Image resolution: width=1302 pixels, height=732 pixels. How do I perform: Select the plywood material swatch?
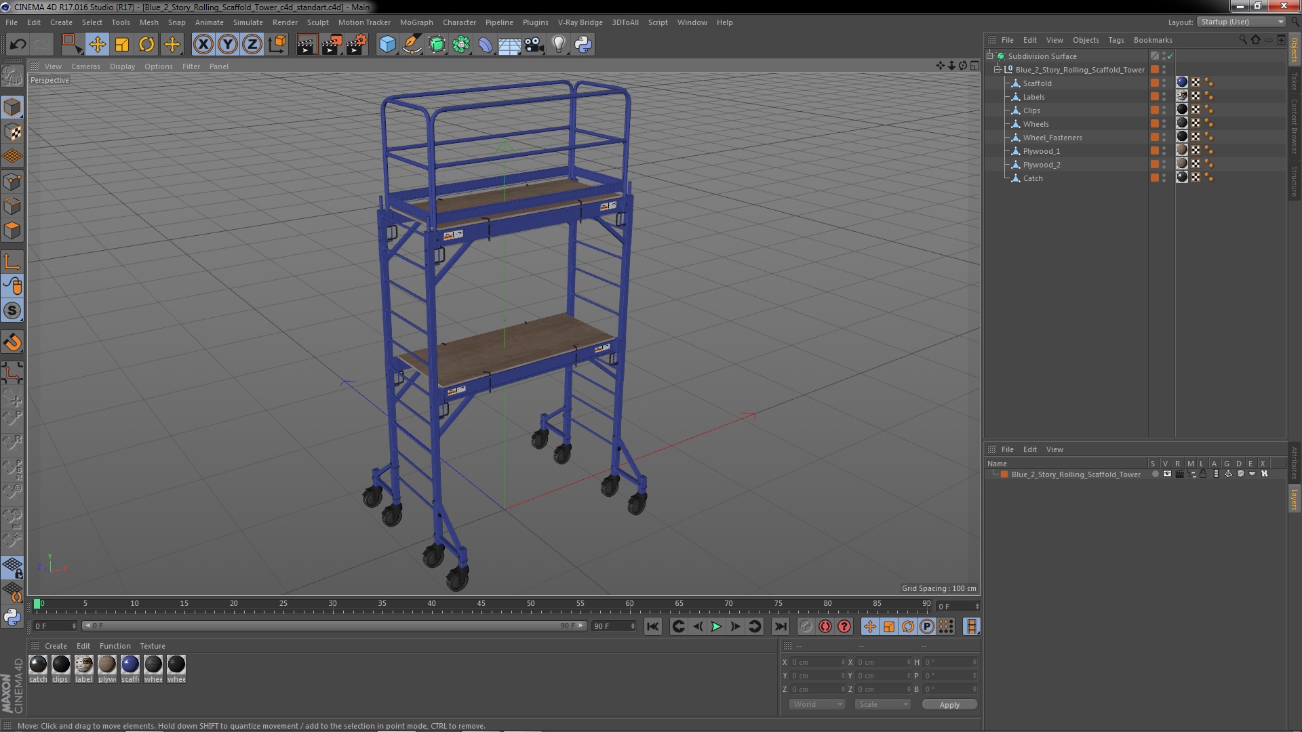107,664
